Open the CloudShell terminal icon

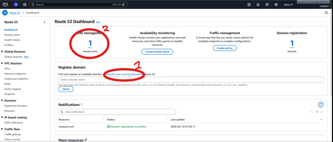pyautogui.click(x=249, y=5)
